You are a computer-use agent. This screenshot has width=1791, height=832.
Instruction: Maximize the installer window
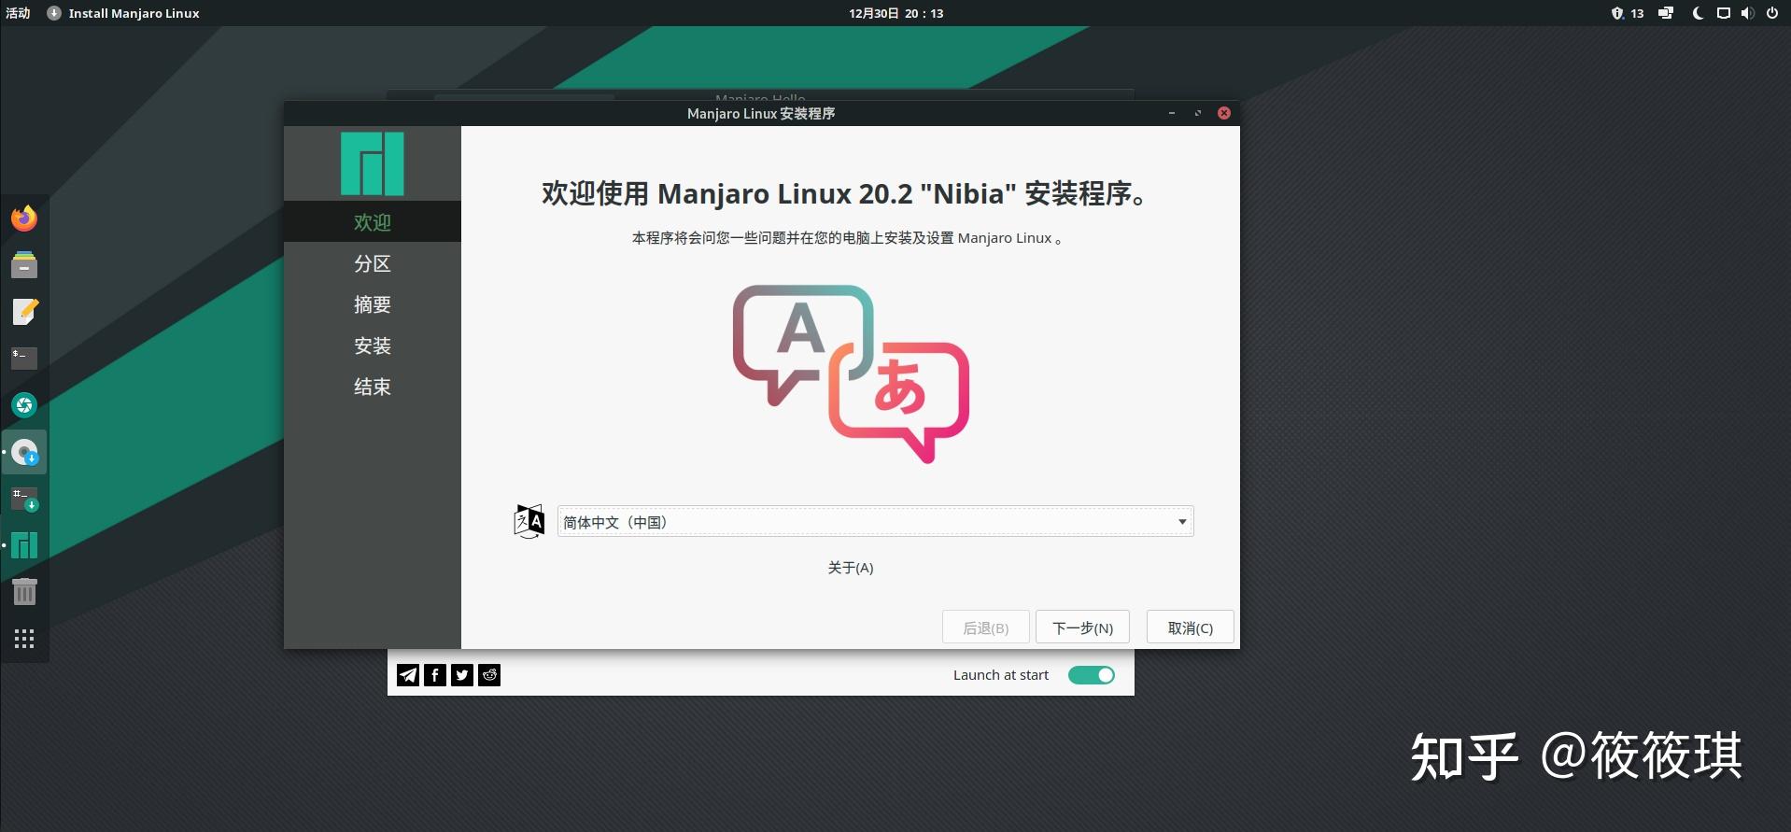pyautogui.click(x=1198, y=113)
